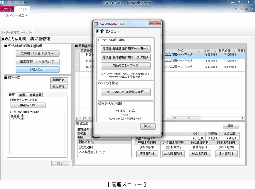This screenshot has width=255, height=189.
Task: Open the 編集 dropdown menu
Action: [x=23, y=16]
